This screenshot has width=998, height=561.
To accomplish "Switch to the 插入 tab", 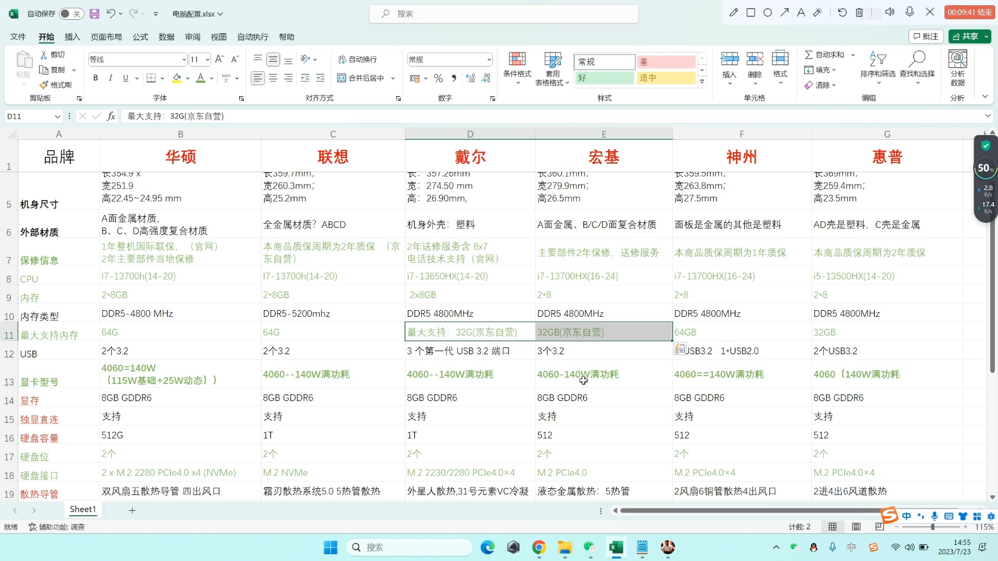I will point(72,37).
